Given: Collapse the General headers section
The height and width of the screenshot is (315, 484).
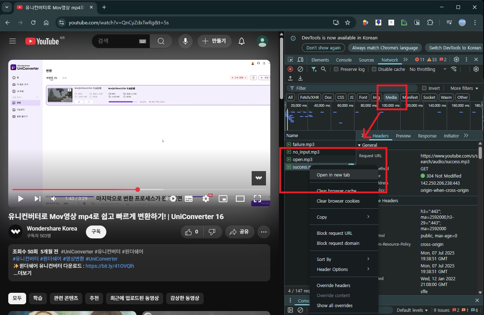Looking at the screenshot, I should (x=367, y=145).
